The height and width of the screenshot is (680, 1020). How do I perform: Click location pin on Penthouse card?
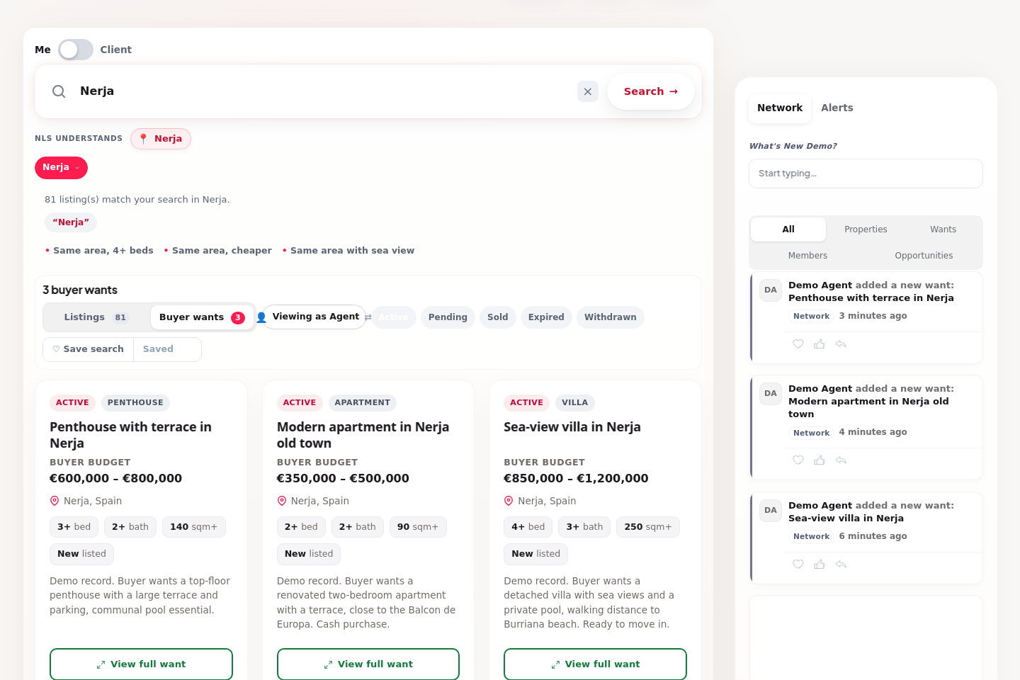click(x=55, y=501)
